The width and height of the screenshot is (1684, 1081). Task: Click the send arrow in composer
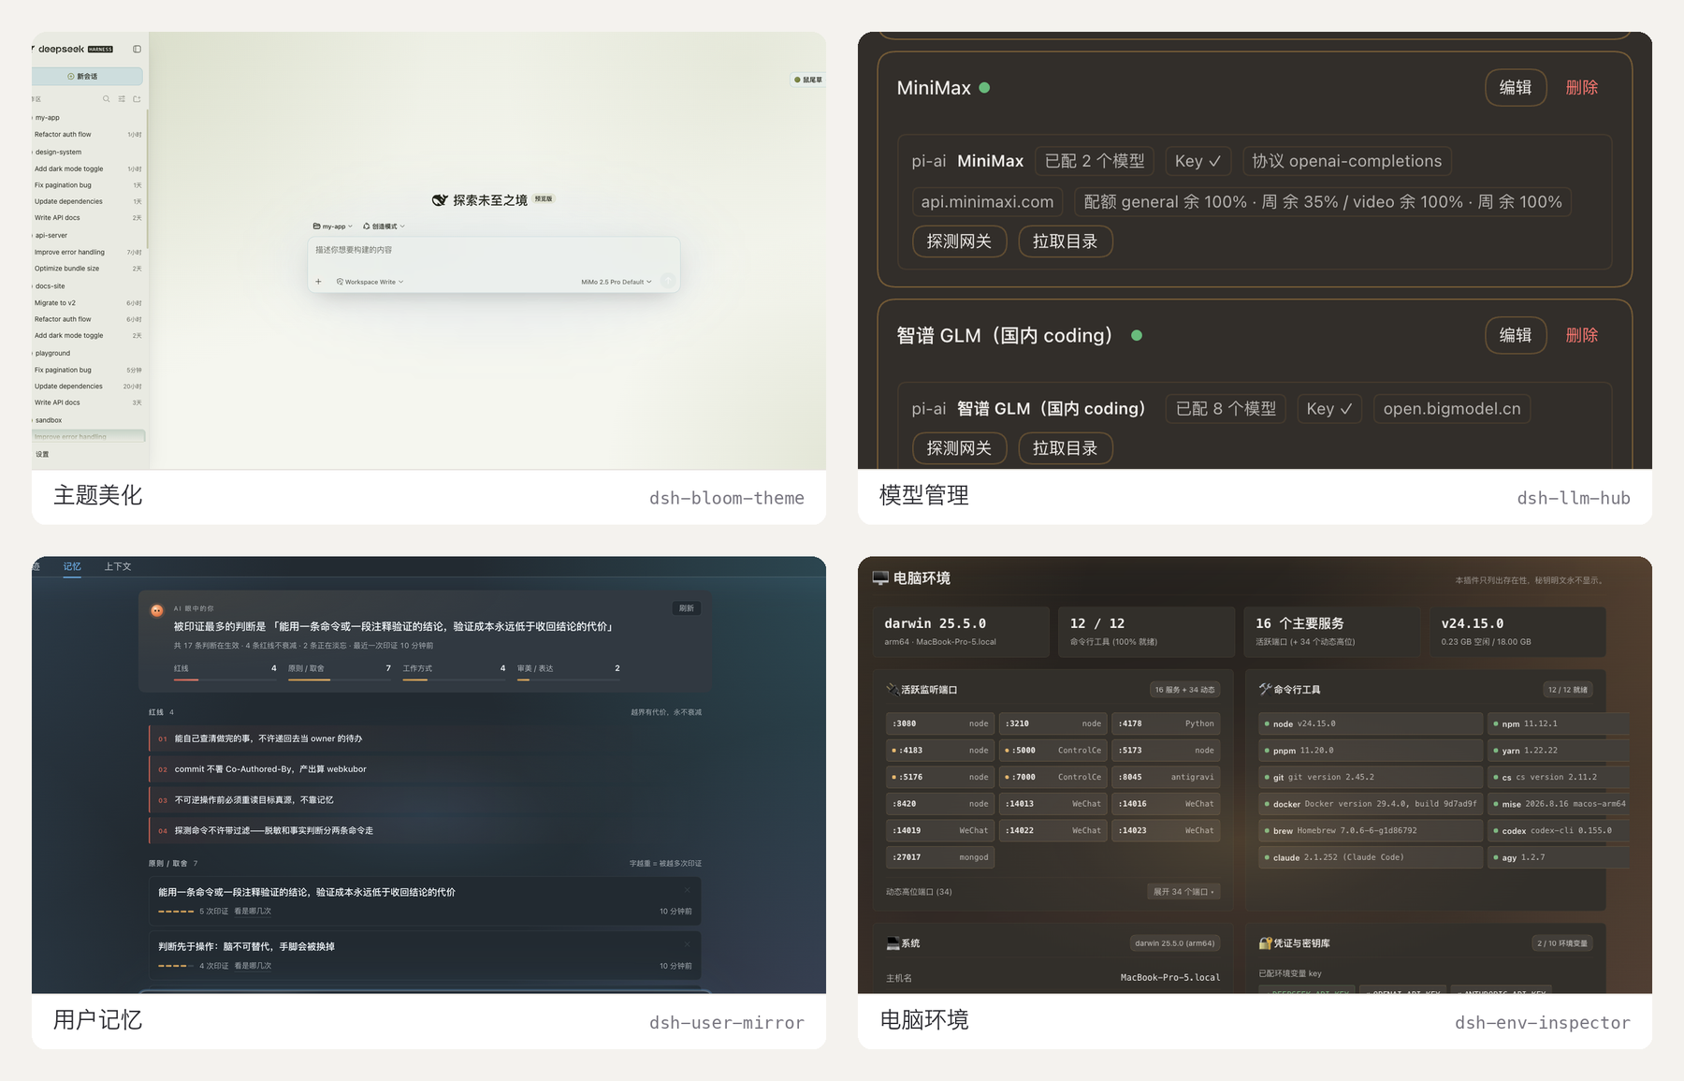coord(668,281)
